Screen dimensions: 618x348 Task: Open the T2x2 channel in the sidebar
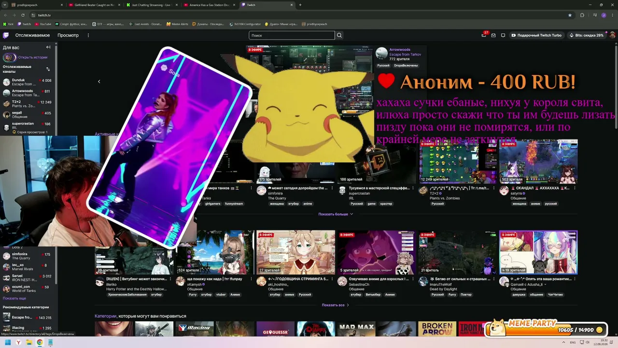point(28,103)
